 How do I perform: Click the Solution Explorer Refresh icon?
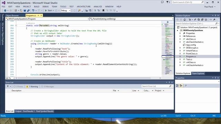tap(199, 20)
